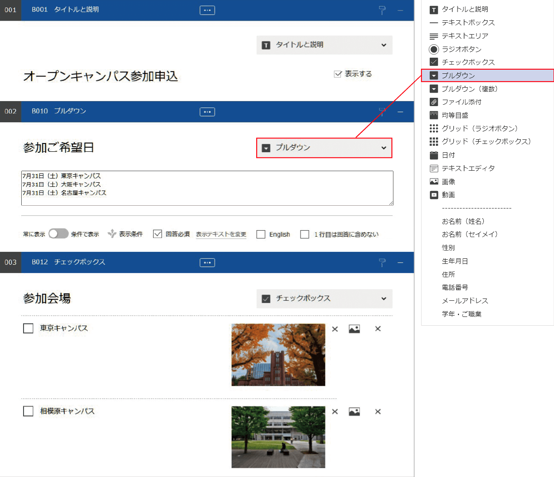Open 表示条件 settings icon

tap(112, 234)
